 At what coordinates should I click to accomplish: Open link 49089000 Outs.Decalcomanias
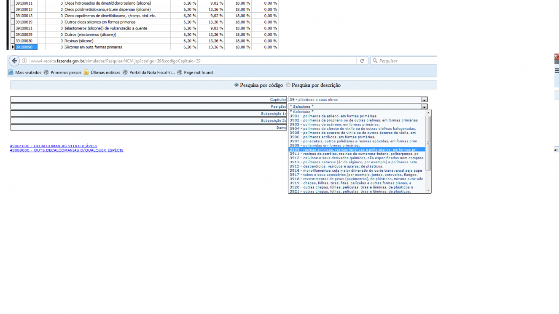(67, 150)
